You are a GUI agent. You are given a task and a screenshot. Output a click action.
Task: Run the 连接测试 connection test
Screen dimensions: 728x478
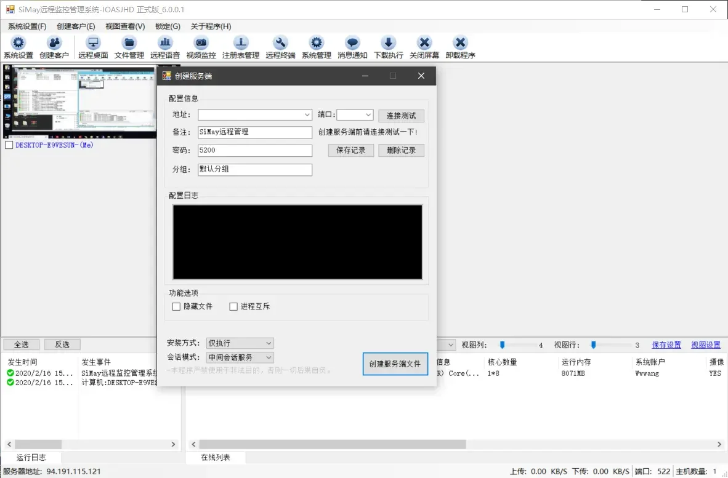point(401,115)
